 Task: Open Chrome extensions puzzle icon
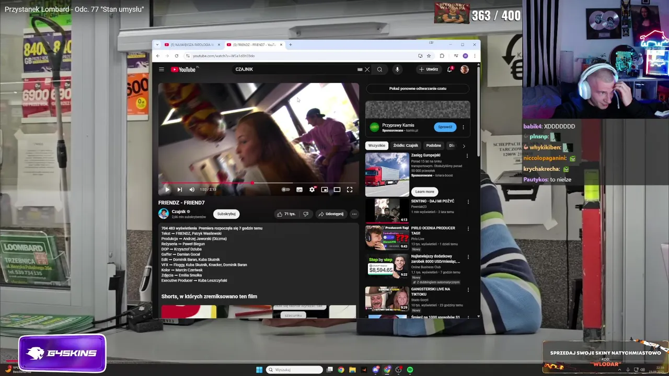(442, 56)
